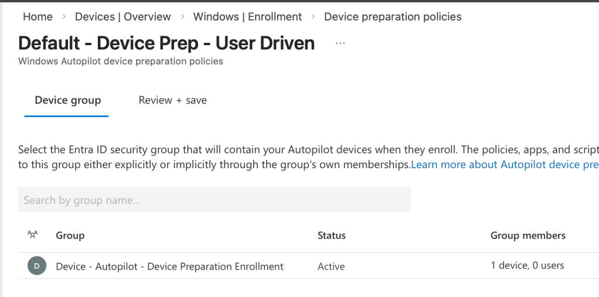Image resolution: width=599 pixels, height=297 pixels.
Task: Click the chevron before Device preparation policies
Action: pyautogui.click(x=313, y=17)
